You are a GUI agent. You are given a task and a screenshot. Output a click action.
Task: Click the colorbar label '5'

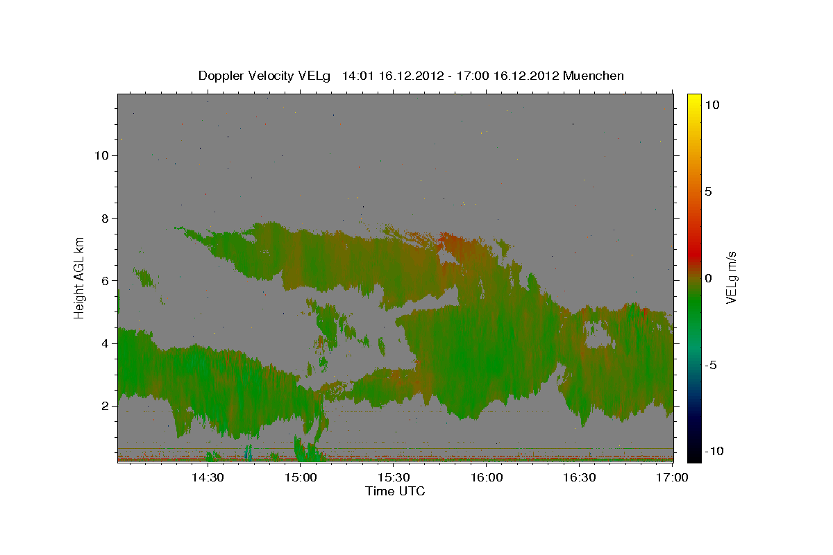point(708,191)
